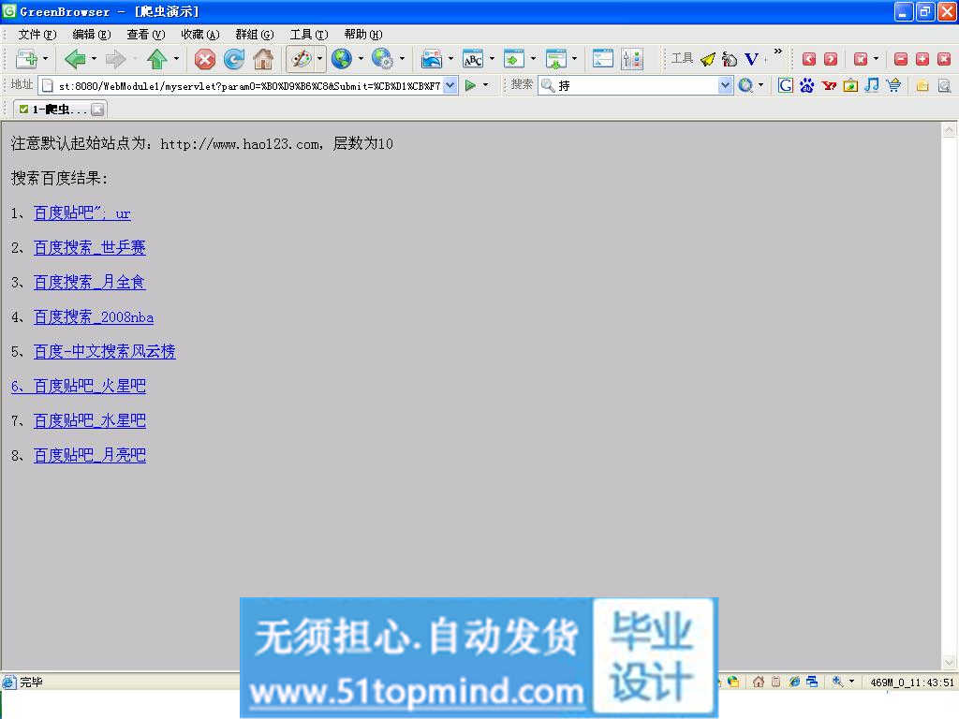Click the green Up arrow icon
This screenshot has width=959, height=719.
(157, 59)
